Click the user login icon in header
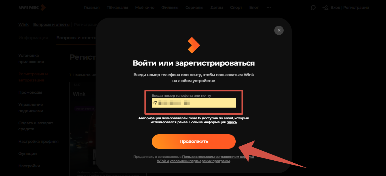Viewport: 386px width, 176px height. coord(325,8)
